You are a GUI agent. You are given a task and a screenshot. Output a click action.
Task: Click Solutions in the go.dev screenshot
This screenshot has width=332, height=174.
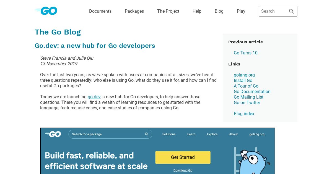tap(169, 134)
